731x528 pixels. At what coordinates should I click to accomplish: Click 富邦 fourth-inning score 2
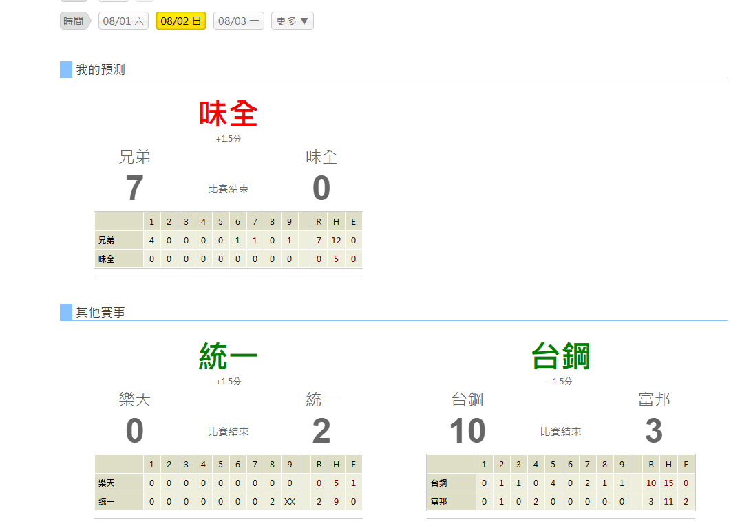536,501
